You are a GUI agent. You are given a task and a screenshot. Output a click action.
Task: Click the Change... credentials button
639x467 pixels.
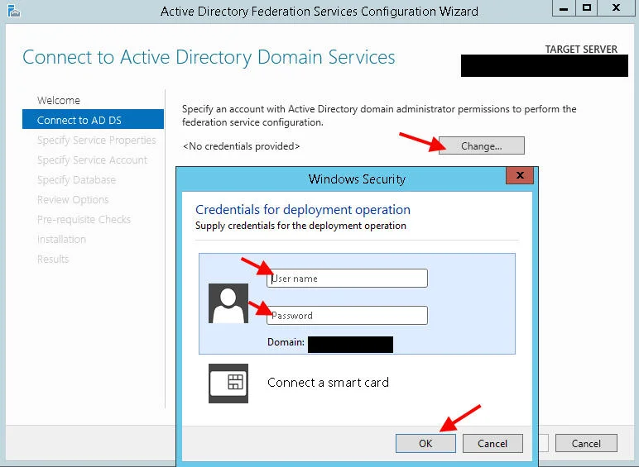click(x=481, y=145)
